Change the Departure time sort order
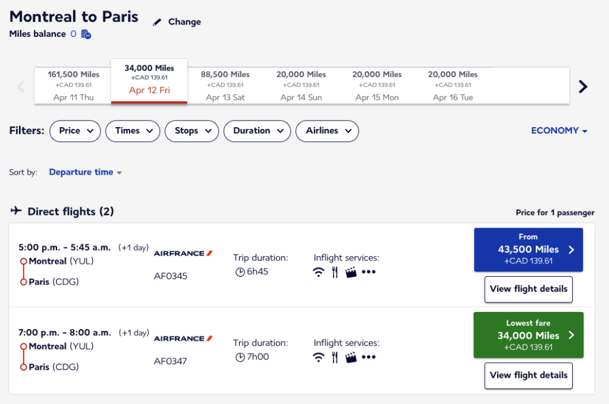609x404 pixels. (85, 172)
